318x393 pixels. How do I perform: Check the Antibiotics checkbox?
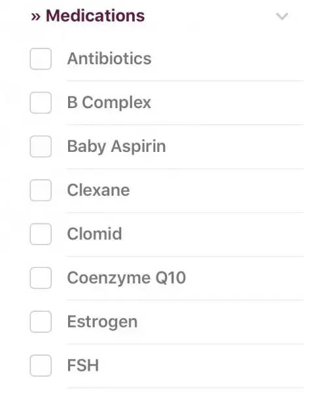point(41,59)
